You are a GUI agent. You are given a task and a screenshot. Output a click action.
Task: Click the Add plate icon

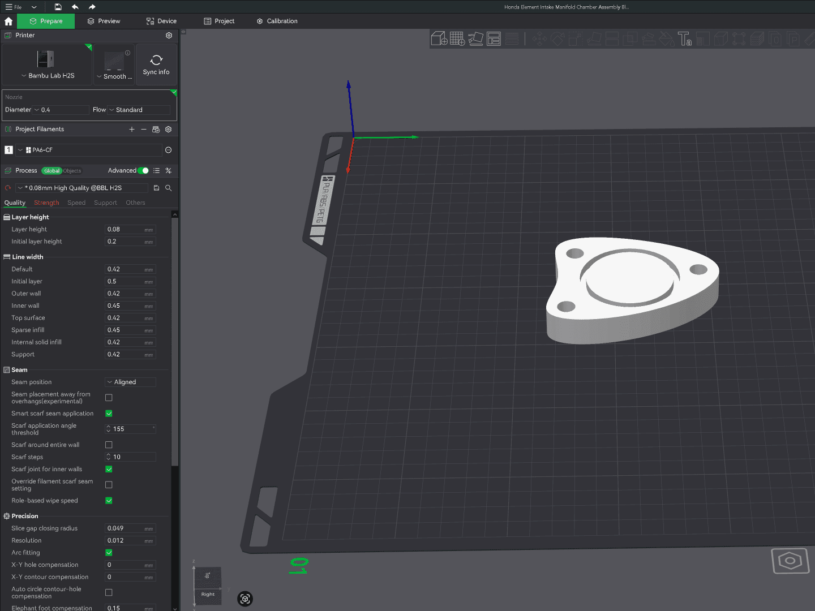coord(457,38)
